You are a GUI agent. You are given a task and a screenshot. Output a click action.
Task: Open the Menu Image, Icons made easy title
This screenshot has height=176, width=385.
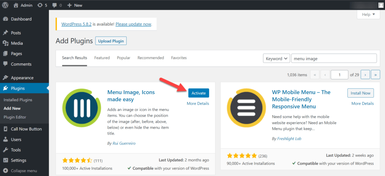click(x=131, y=96)
